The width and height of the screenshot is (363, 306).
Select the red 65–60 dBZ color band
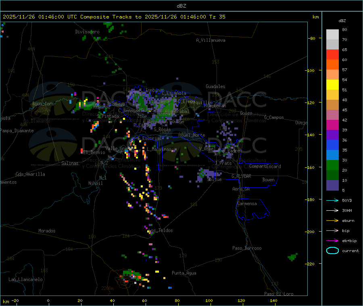(332, 55)
